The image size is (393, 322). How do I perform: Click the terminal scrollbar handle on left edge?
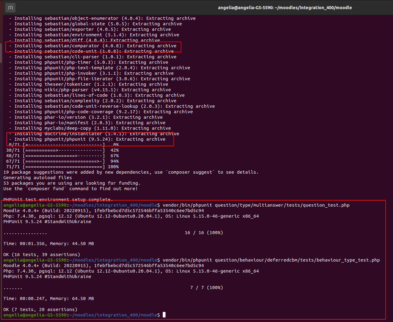[x=1, y=52]
